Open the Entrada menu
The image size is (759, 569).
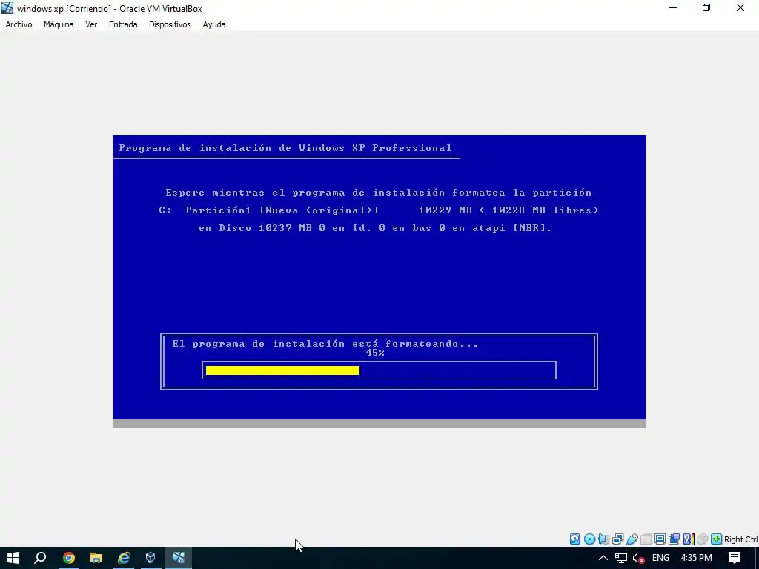click(123, 24)
